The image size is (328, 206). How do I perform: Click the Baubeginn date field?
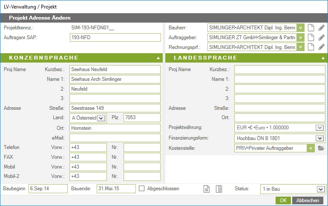click(x=48, y=189)
